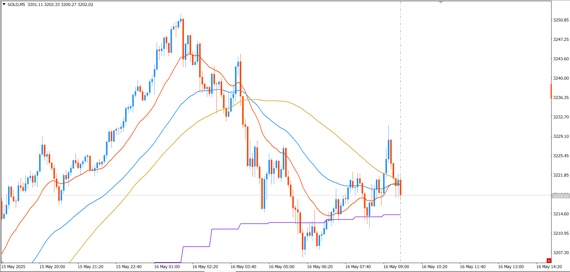
Task: Click the 16 May 05:00 time label
Action: [282, 267]
